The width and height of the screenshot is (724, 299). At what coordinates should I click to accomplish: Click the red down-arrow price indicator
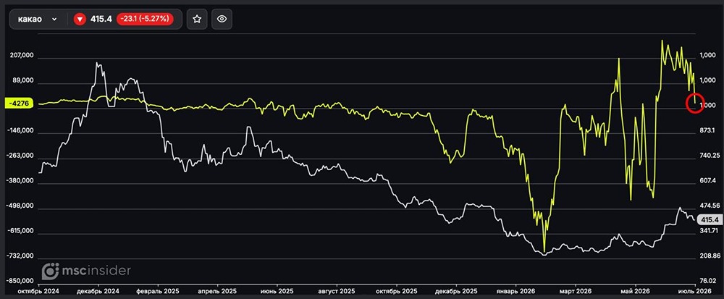pyautogui.click(x=80, y=19)
